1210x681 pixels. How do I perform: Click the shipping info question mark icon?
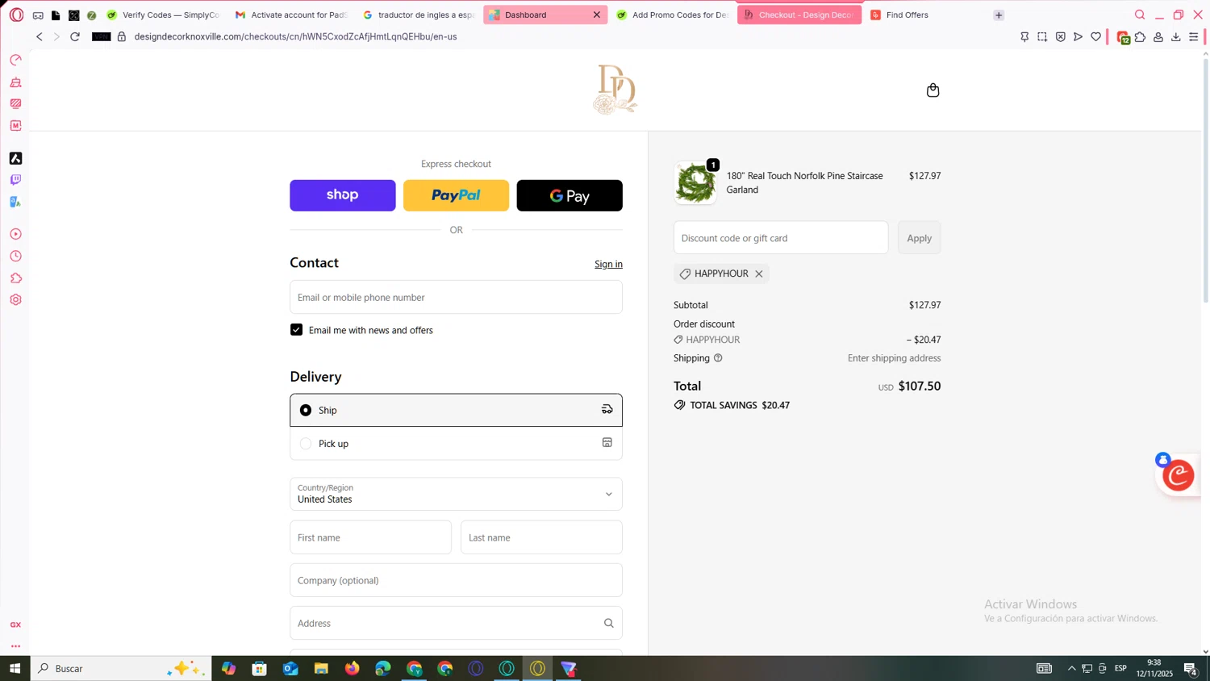(718, 358)
